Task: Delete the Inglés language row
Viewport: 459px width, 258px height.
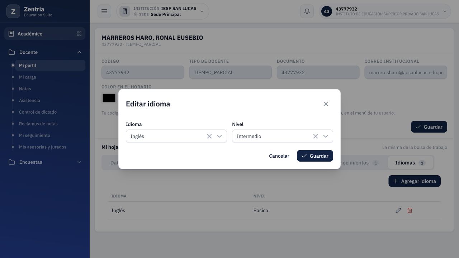Action: 410,210
